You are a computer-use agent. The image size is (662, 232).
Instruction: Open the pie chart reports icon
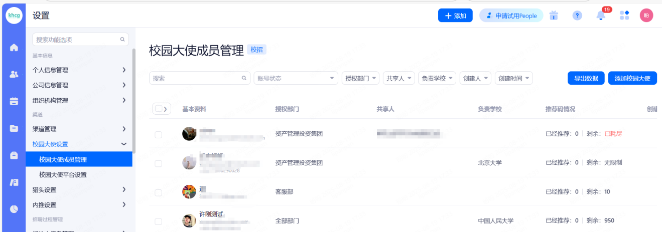[14, 209]
